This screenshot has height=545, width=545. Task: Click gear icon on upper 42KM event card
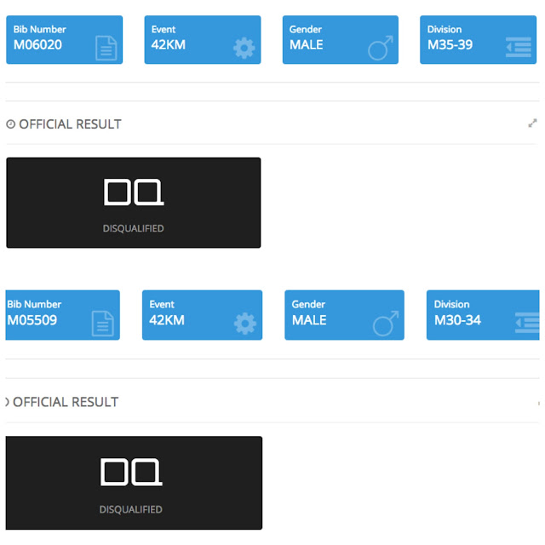point(244,48)
